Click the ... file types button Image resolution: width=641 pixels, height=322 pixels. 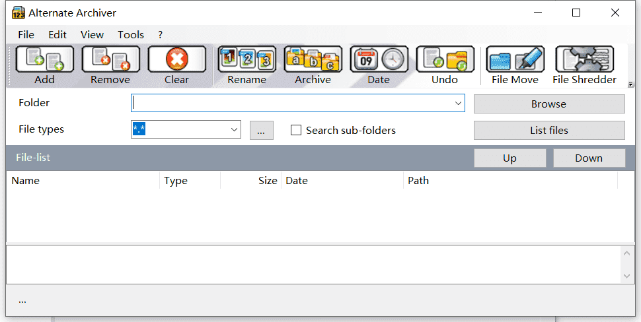[262, 130]
